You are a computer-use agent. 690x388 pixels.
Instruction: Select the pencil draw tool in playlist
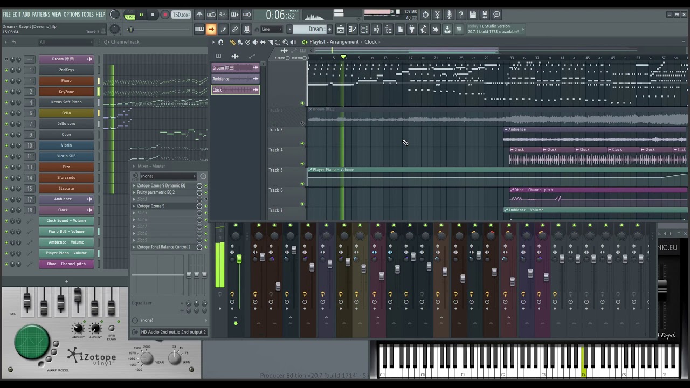pyautogui.click(x=233, y=42)
